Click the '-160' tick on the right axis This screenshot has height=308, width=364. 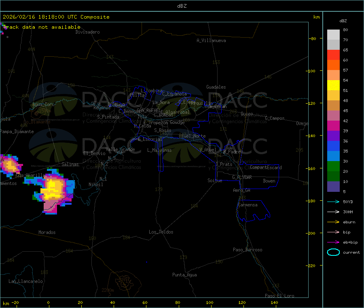click(x=311, y=168)
